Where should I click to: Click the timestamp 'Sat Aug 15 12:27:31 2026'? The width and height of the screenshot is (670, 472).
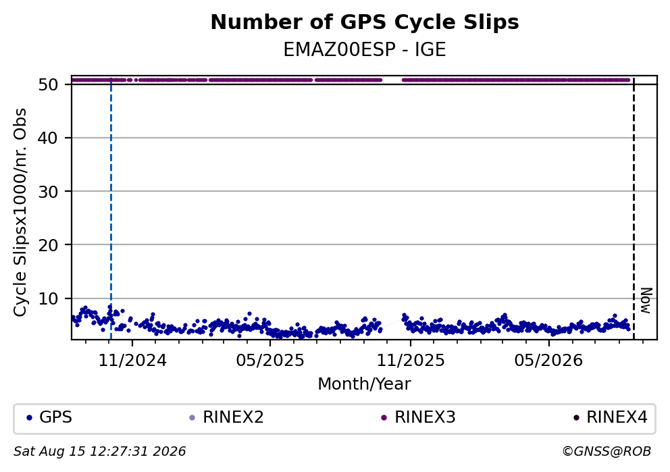99,452
